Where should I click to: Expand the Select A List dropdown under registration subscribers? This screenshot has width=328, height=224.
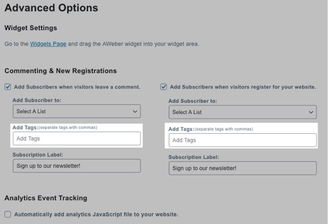(x=242, y=113)
